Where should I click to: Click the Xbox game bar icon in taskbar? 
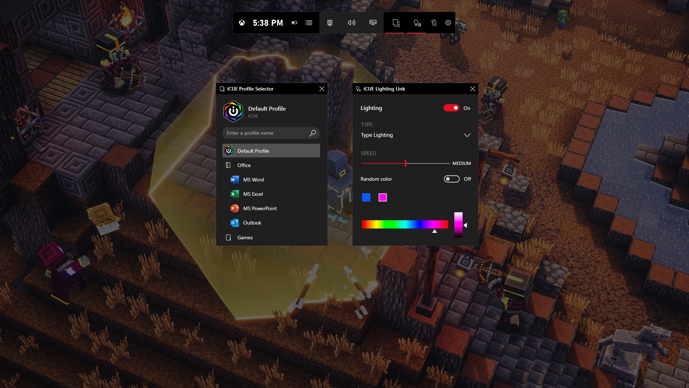click(242, 22)
